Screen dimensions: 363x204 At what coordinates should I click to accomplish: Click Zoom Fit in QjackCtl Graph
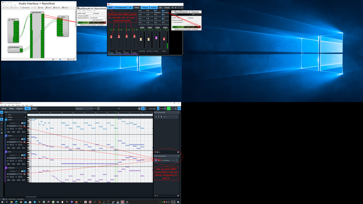coord(65,8)
